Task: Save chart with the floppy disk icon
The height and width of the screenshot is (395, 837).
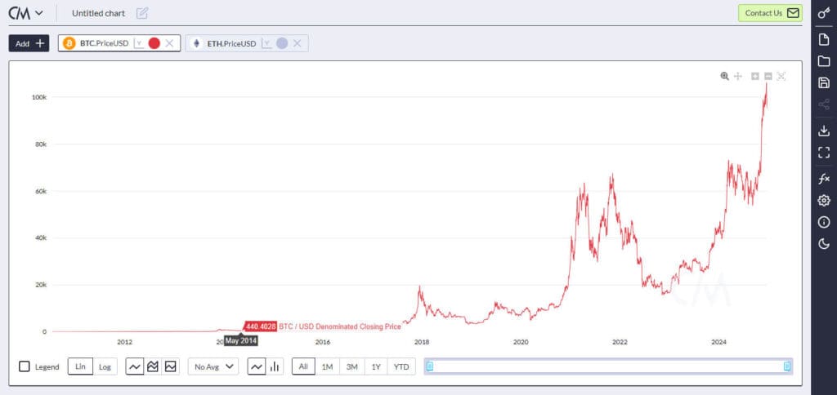Action: point(824,82)
